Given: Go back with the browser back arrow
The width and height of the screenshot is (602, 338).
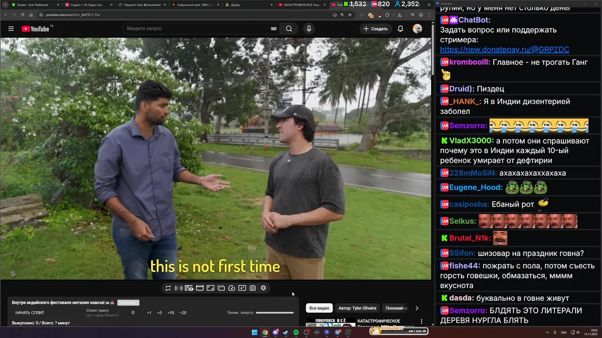Looking at the screenshot, I should click(x=6, y=15).
